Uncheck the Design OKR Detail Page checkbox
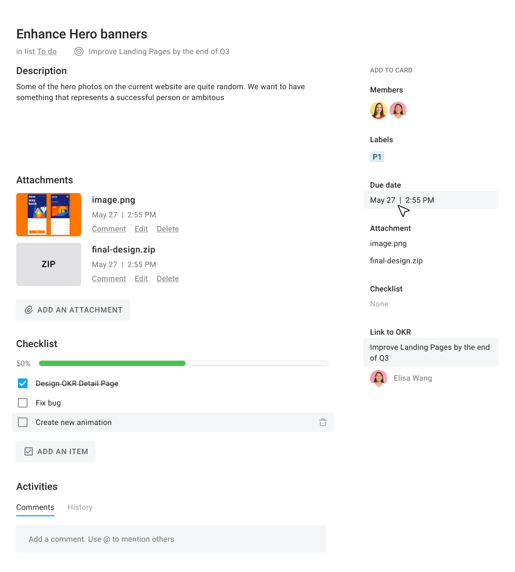This screenshot has height=572, width=515. click(x=23, y=383)
